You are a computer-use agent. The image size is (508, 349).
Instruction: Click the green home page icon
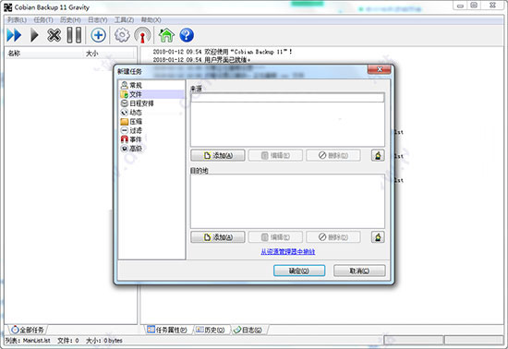pyautogui.click(x=166, y=35)
